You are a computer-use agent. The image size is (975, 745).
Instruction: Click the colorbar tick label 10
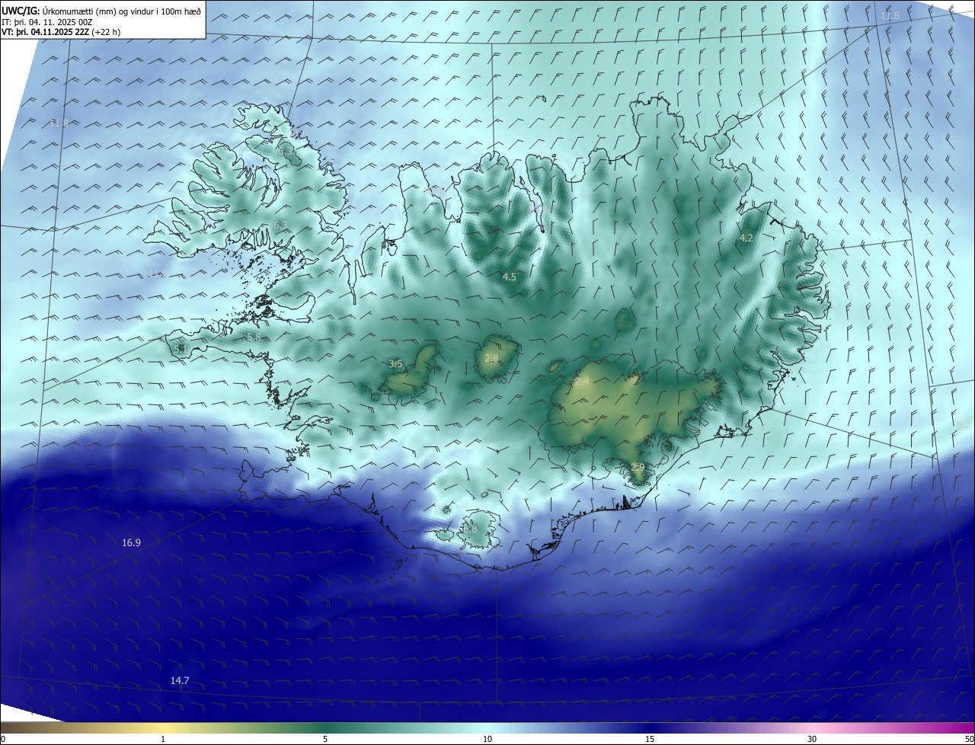click(487, 739)
